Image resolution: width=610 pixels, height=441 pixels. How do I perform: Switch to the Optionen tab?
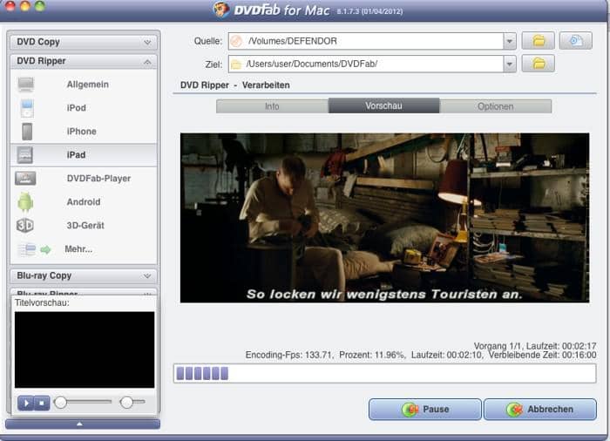point(496,106)
